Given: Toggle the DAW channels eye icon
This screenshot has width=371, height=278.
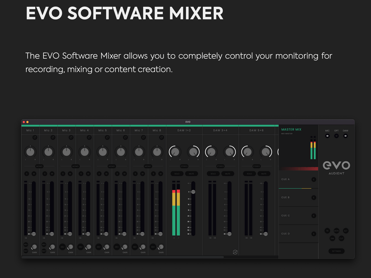Looking at the screenshot, I should pos(345,136).
